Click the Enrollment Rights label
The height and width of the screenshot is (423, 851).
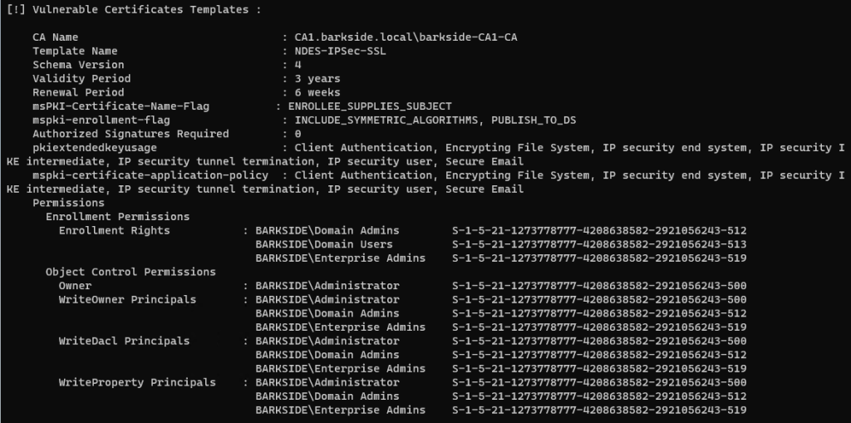114,230
